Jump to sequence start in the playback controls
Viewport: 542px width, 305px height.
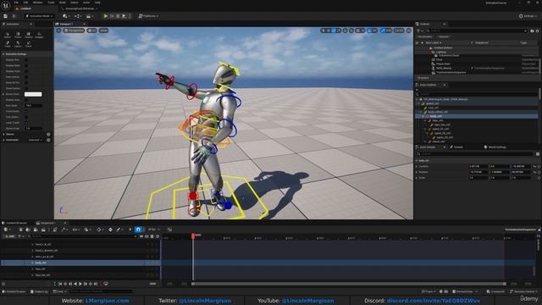(60, 284)
